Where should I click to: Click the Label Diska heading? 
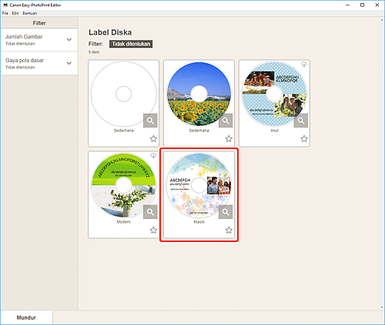[x=110, y=32]
